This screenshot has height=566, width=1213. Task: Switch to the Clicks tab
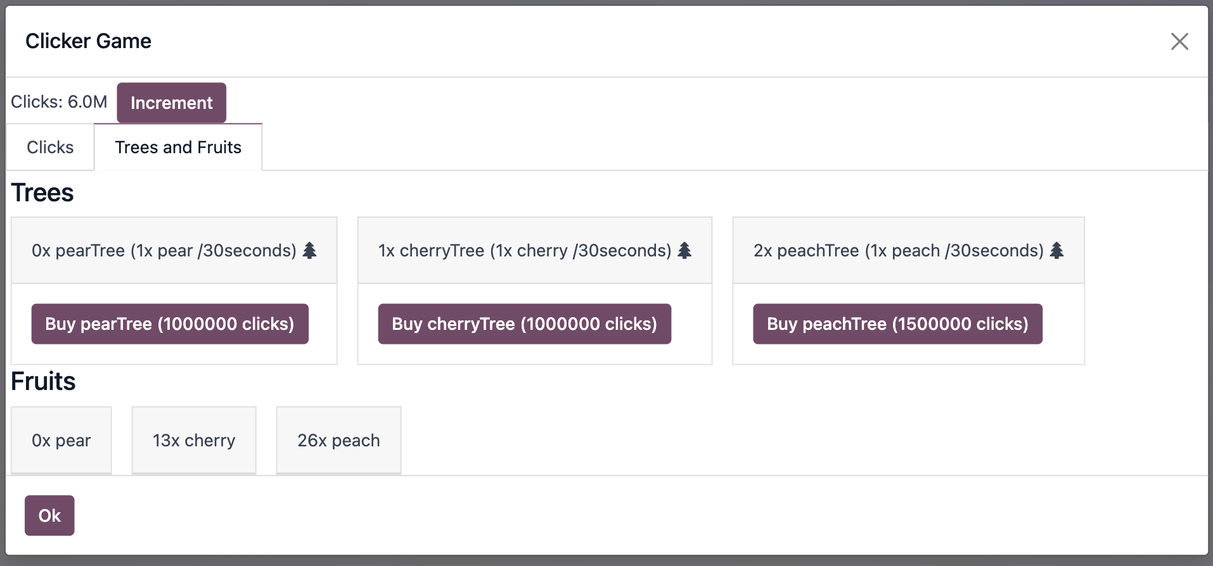point(49,147)
